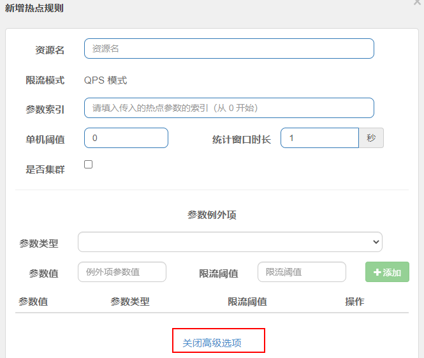424x358 pixels.
Task: Click the 限流阈值 exception input field
Action: click(x=302, y=272)
